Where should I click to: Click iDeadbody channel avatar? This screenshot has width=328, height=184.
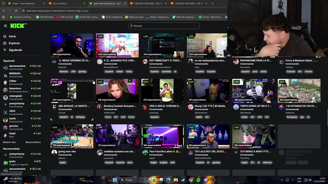coord(236,107)
